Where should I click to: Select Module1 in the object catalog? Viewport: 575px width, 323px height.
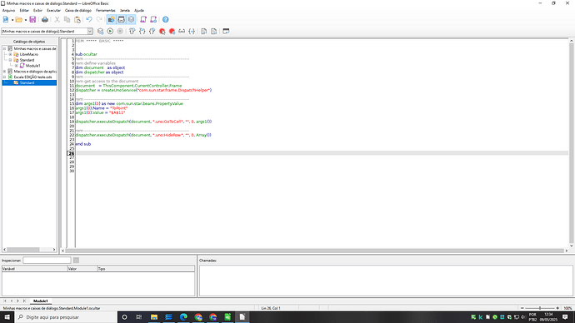33,66
